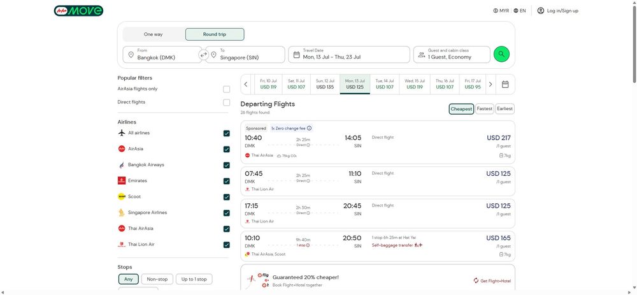This screenshot has width=637, height=295.
Task: Click the user profile icon
Action: pos(540,11)
